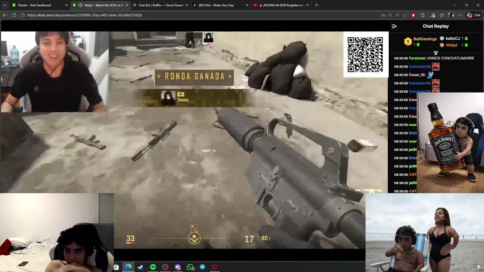Go back in browser history
The height and width of the screenshot is (272, 484).
point(5,15)
